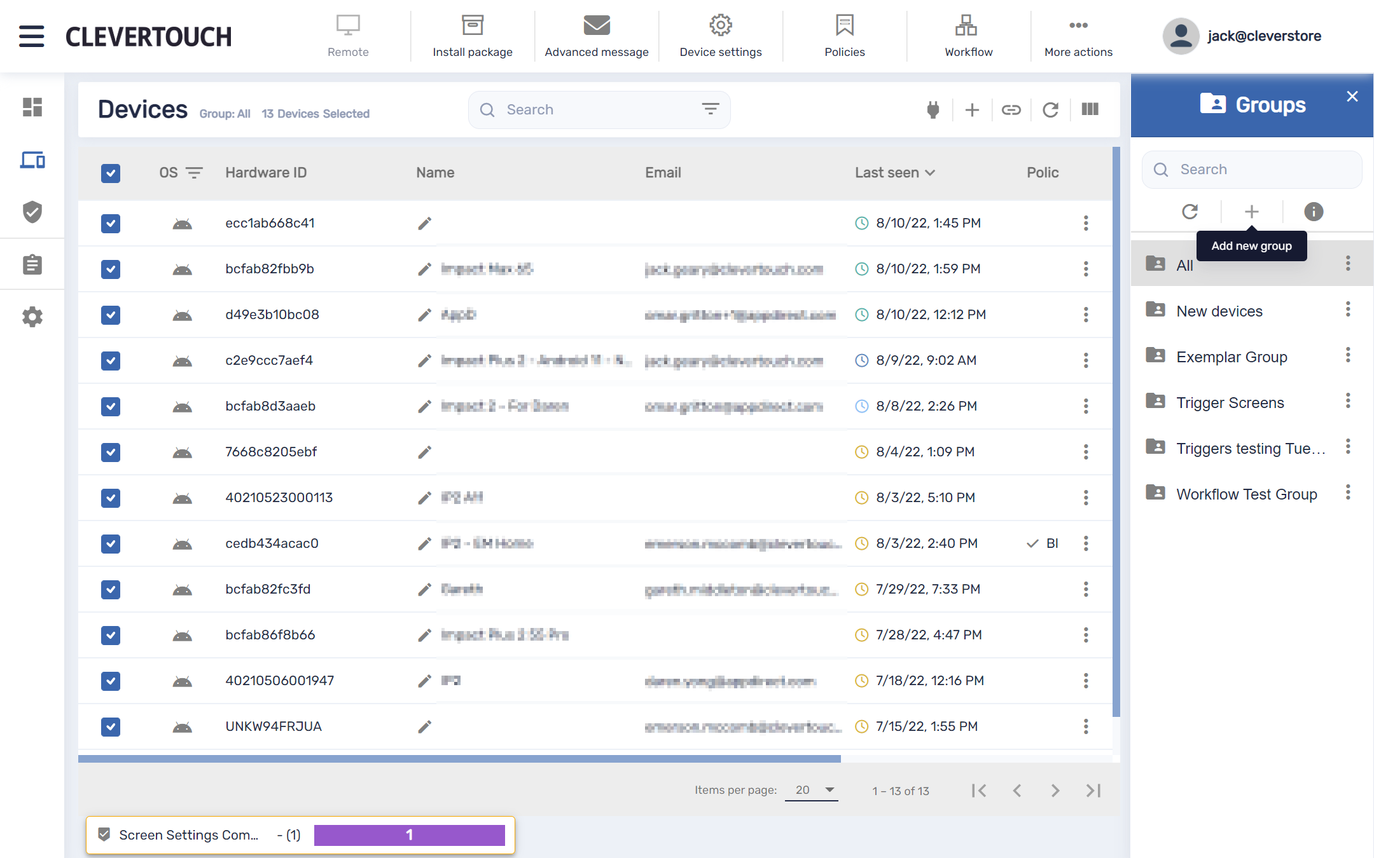
Task: Open the column layout icon
Action: click(1090, 109)
